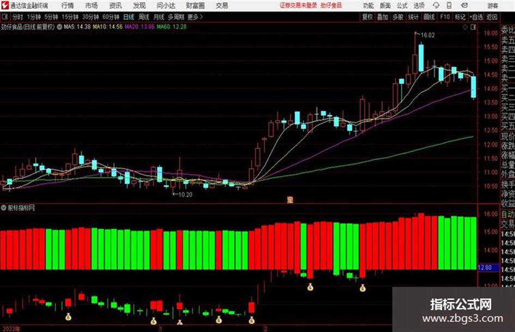
Task: Open F10 company info
Action: click(x=445, y=17)
